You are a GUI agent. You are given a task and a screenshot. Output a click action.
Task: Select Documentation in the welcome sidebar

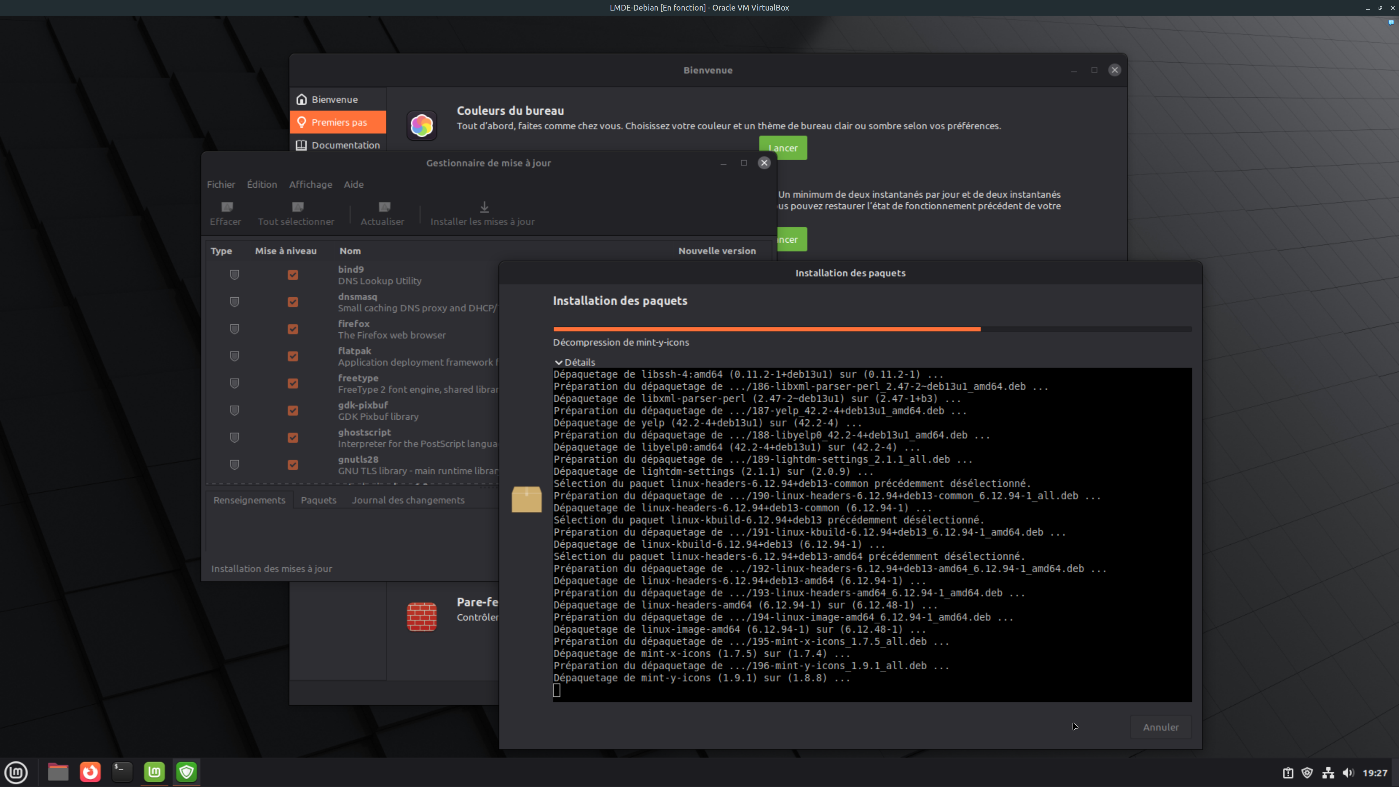pyautogui.click(x=338, y=145)
